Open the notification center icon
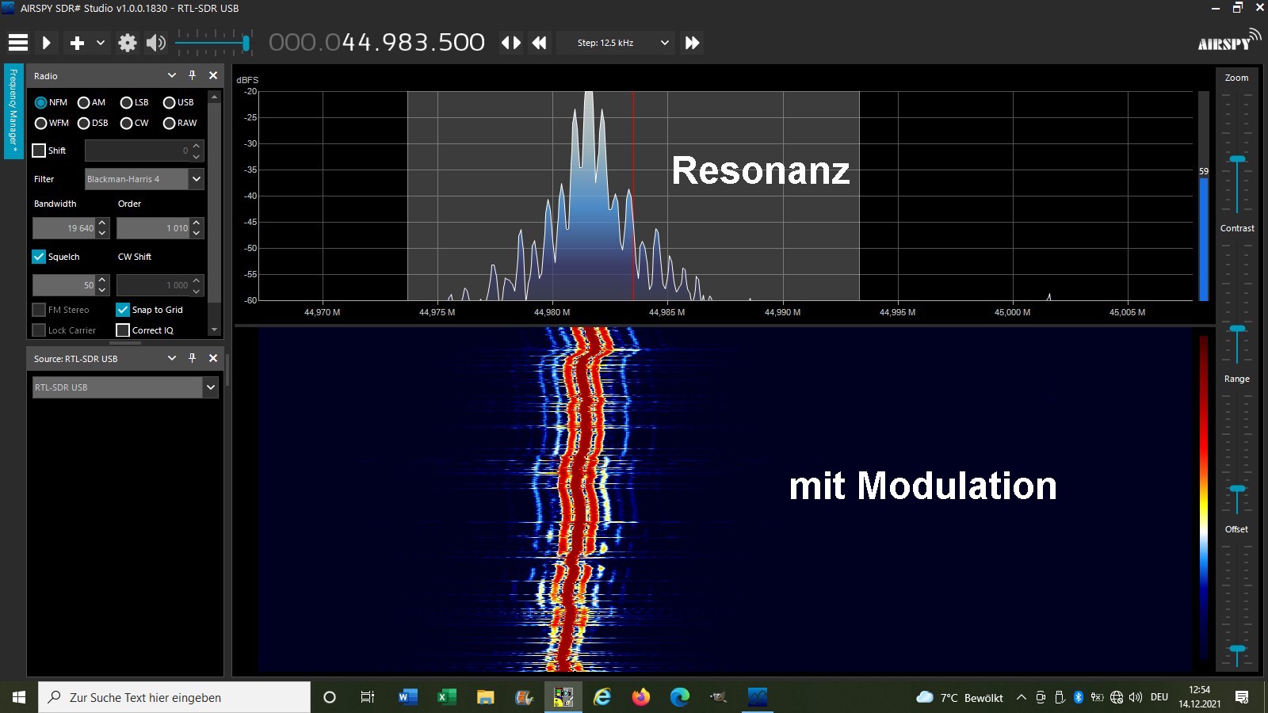The image size is (1268, 713). point(1242,697)
